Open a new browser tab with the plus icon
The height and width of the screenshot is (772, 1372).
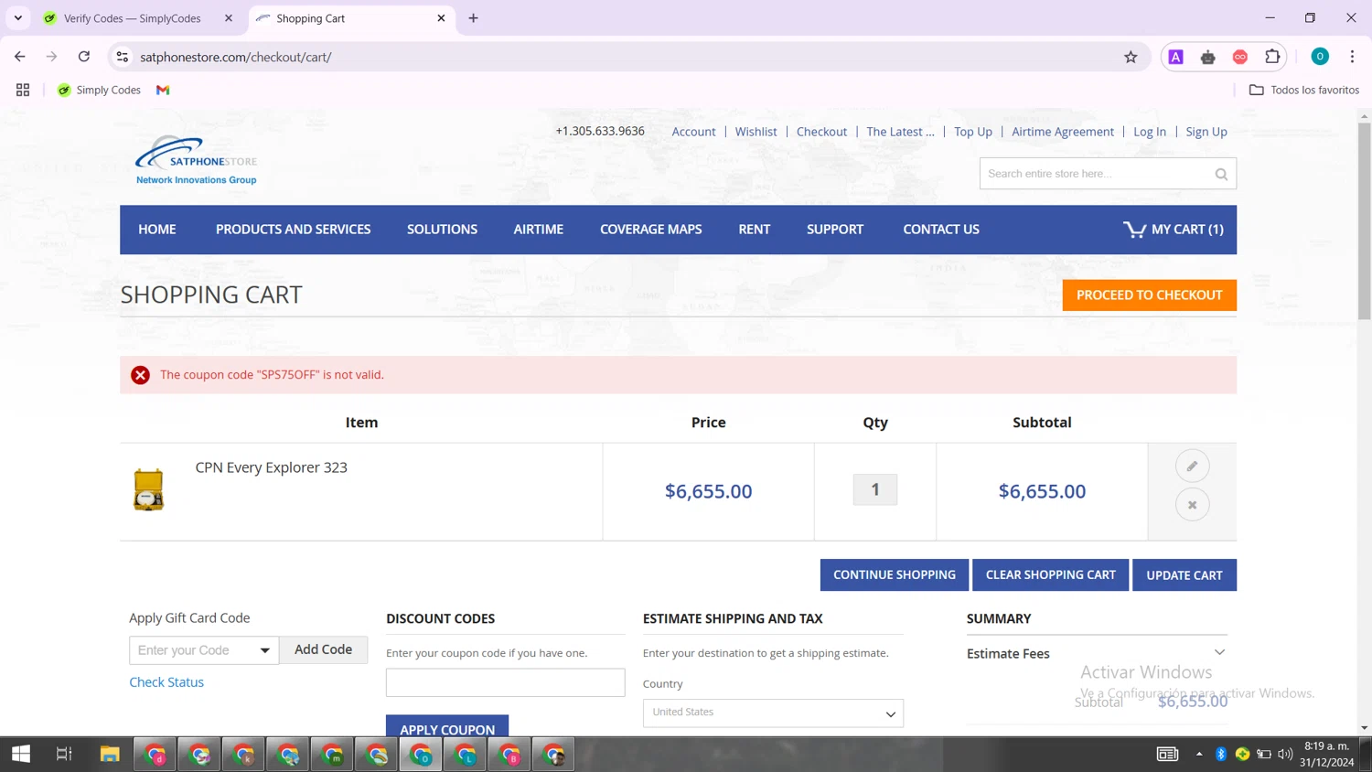pyautogui.click(x=473, y=18)
